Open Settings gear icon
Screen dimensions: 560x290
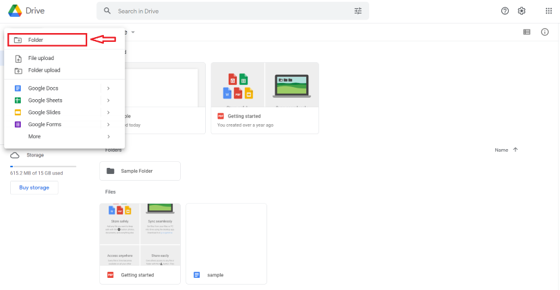point(522,11)
